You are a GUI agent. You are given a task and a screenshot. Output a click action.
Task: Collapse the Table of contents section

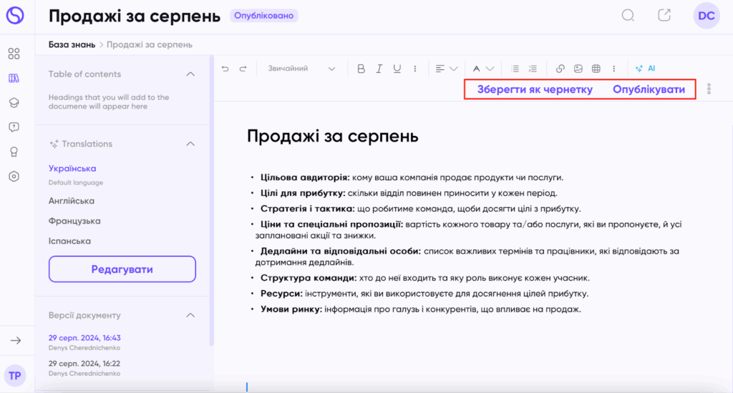pyautogui.click(x=190, y=74)
